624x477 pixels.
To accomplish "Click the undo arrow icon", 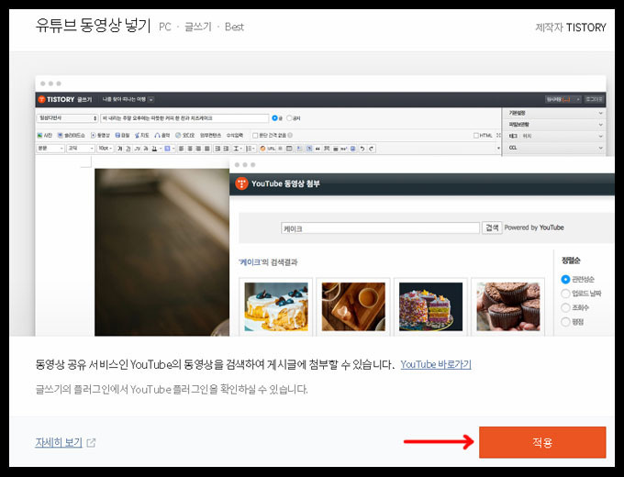I will (x=362, y=149).
